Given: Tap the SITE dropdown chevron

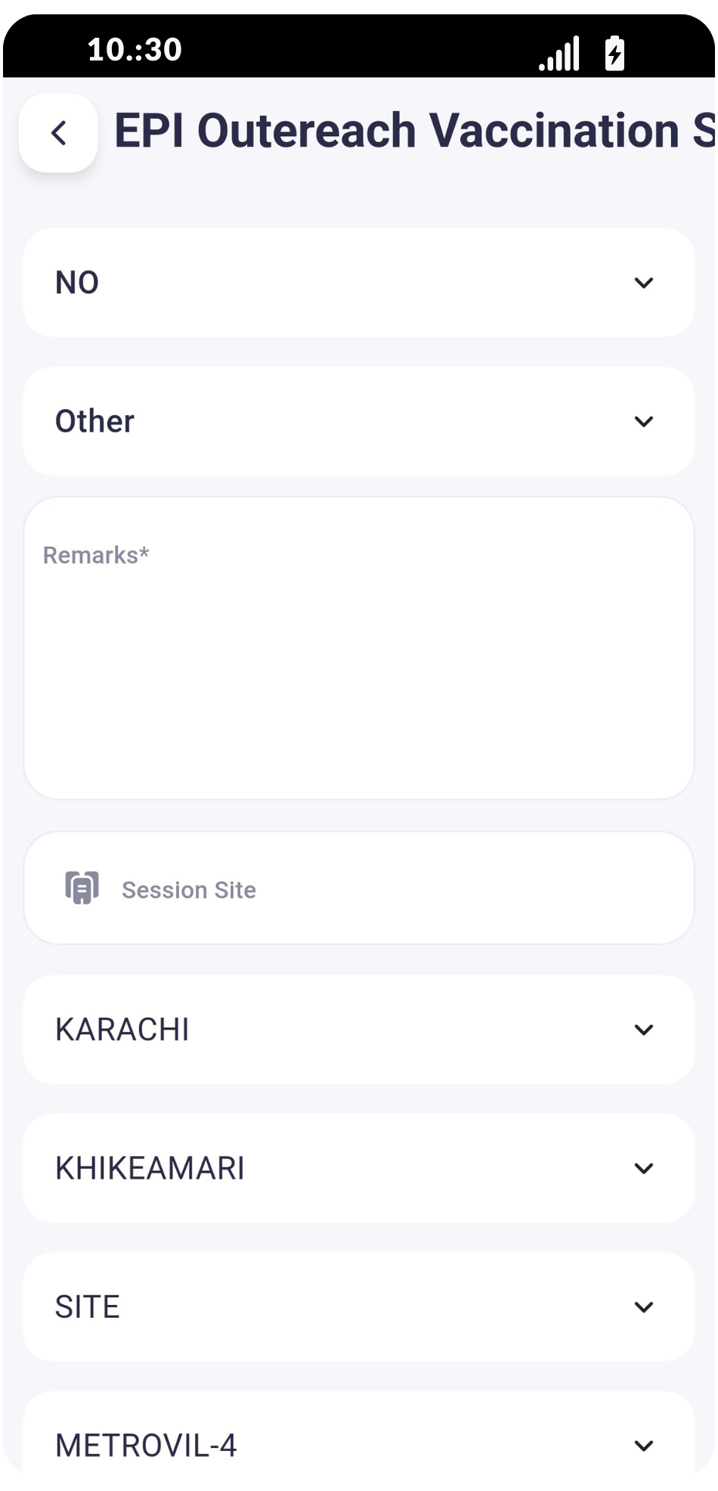Looking at the screenshot, I should (643, 1307).
